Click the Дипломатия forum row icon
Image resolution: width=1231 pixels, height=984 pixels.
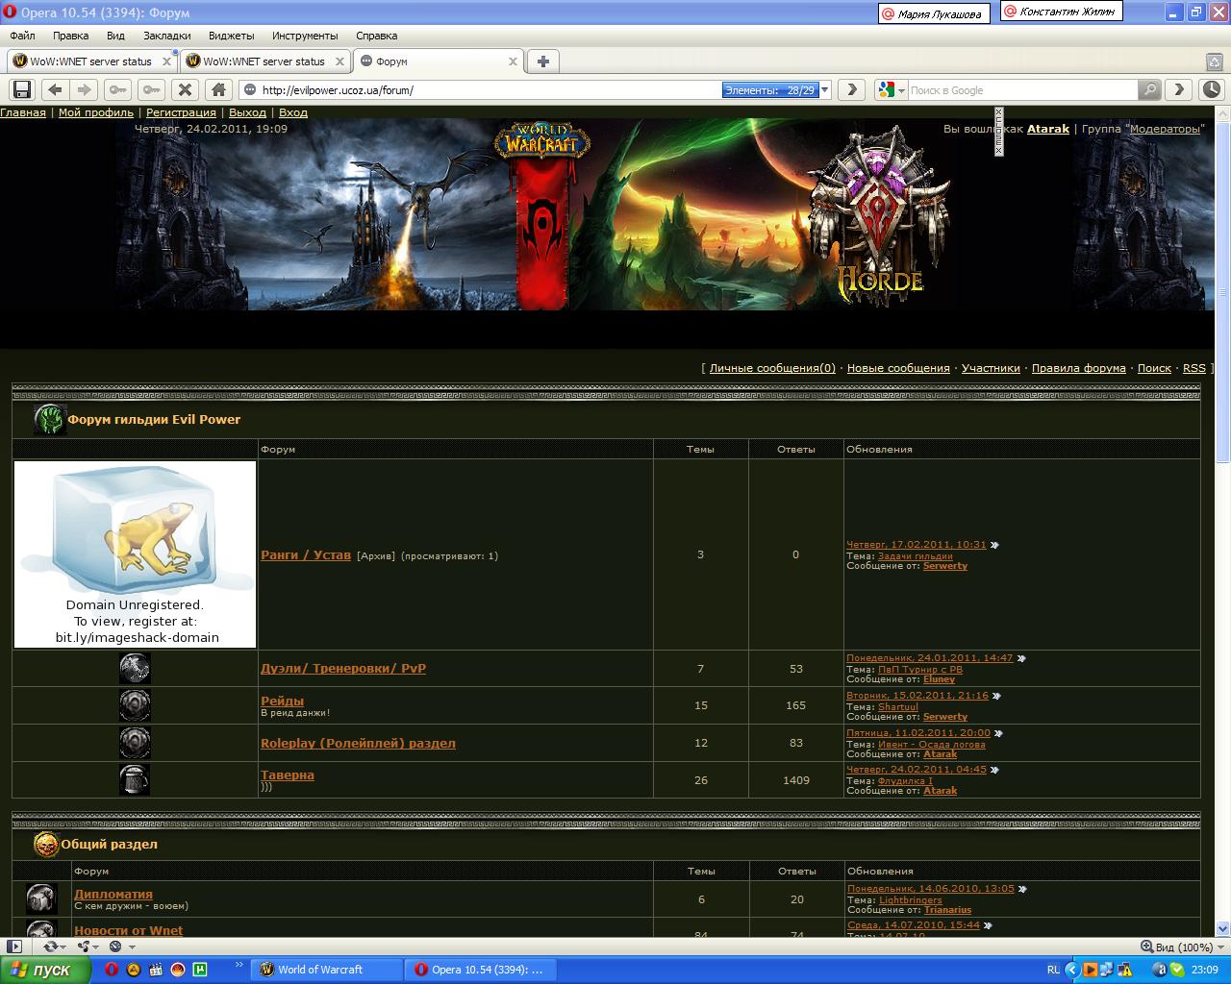[x=41, y=899]
